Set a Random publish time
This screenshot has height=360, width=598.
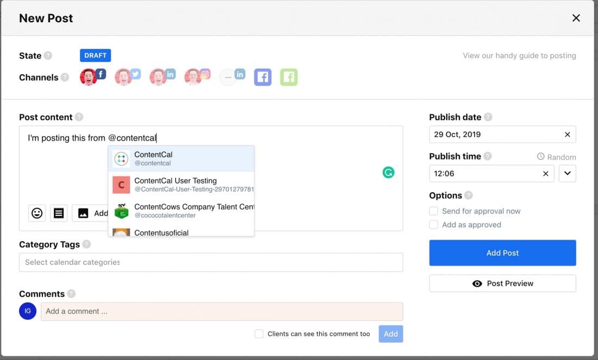tap(557, 157)
